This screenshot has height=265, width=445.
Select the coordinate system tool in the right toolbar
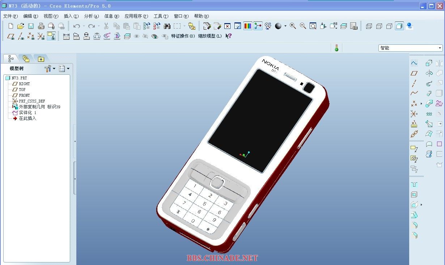point(414,114)
